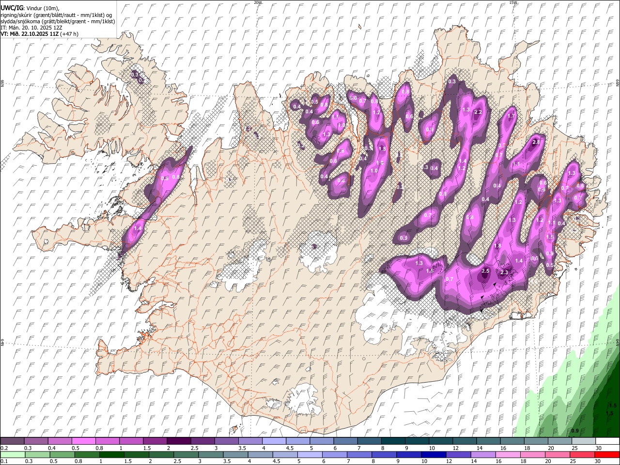Click the 16–18 light pink rain legend swatch
620x465 pixels.
pos(508,454)
